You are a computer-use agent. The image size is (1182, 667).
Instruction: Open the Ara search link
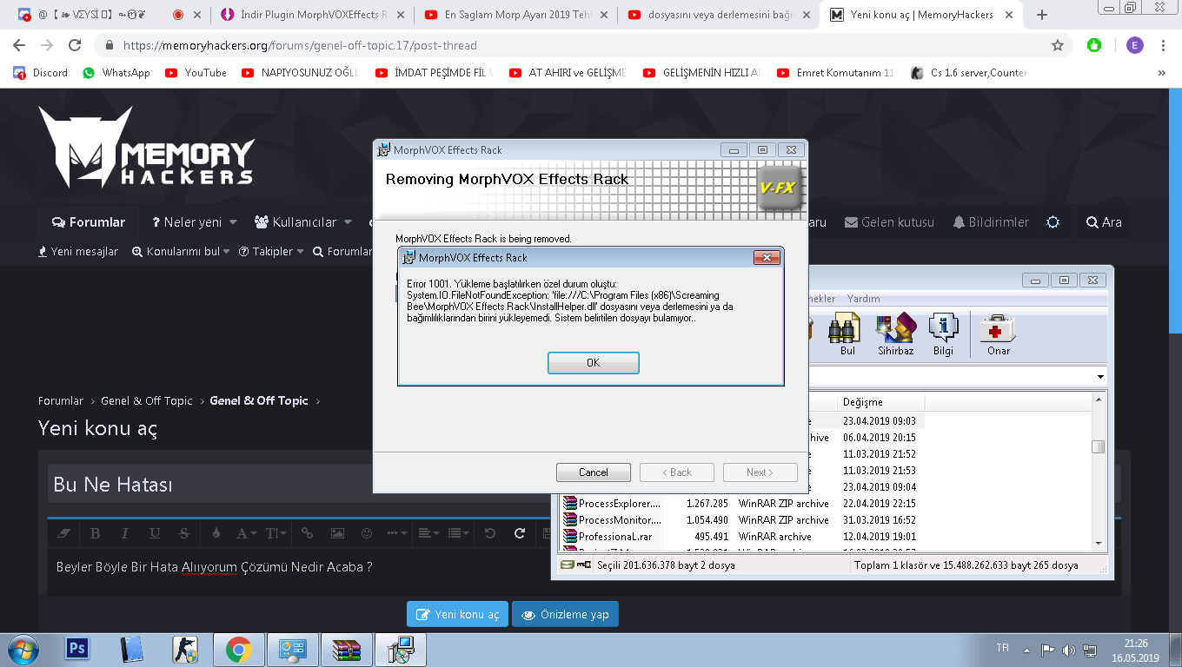1104,222
